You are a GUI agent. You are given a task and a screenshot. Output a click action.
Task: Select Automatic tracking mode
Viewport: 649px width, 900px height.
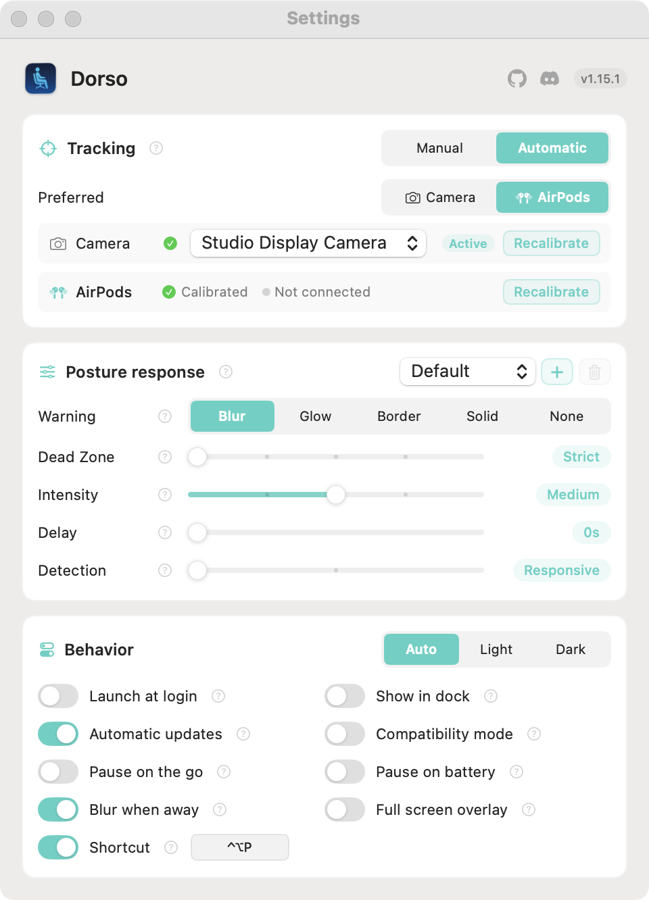point(552,148)
